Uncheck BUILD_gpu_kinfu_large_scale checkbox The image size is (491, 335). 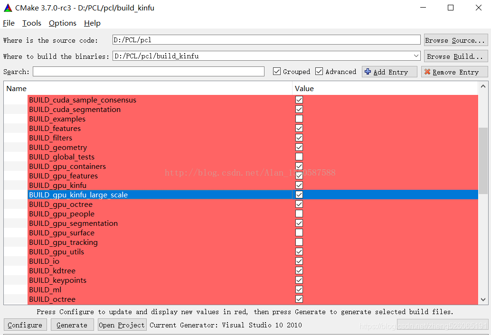coord(299,195)
